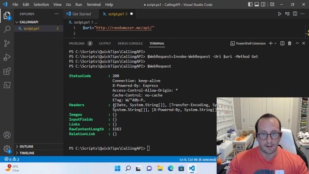This screenshot has width=309, height=174.
Task: Open errors and warnings status item
Action: pyautogui.click(x=12, y=159)
